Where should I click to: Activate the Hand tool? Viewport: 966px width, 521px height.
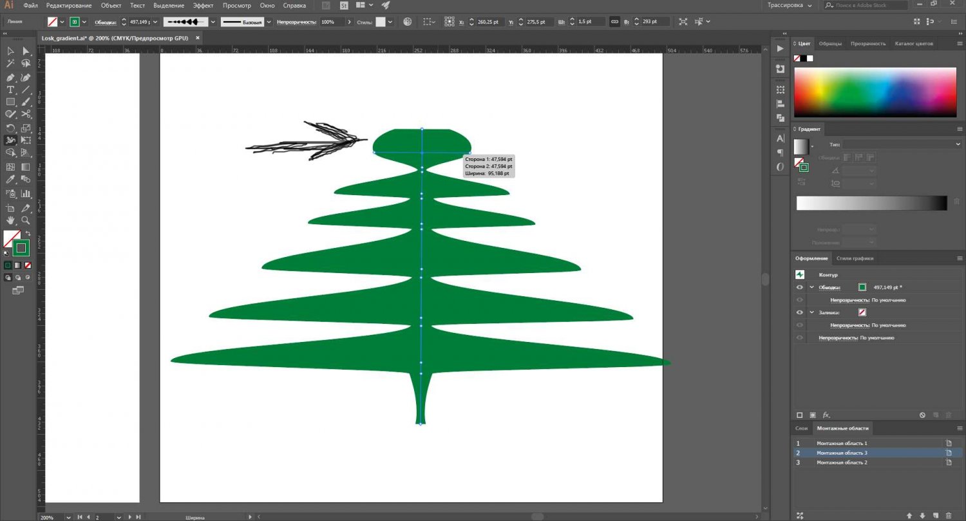11,220
